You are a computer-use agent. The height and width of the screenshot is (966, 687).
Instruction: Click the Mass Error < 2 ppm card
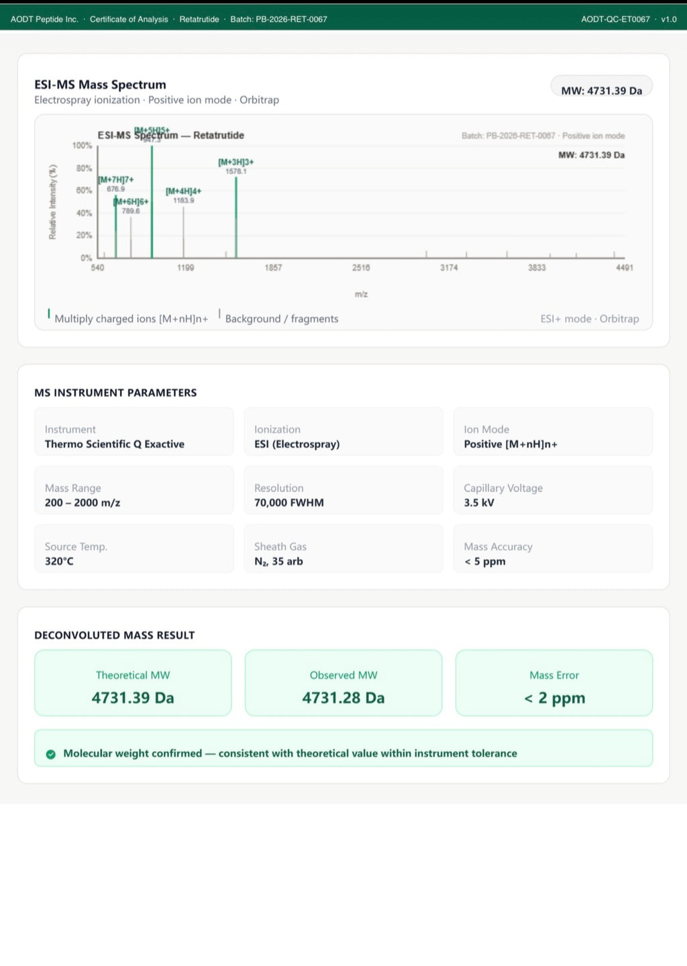pos(554,683)
